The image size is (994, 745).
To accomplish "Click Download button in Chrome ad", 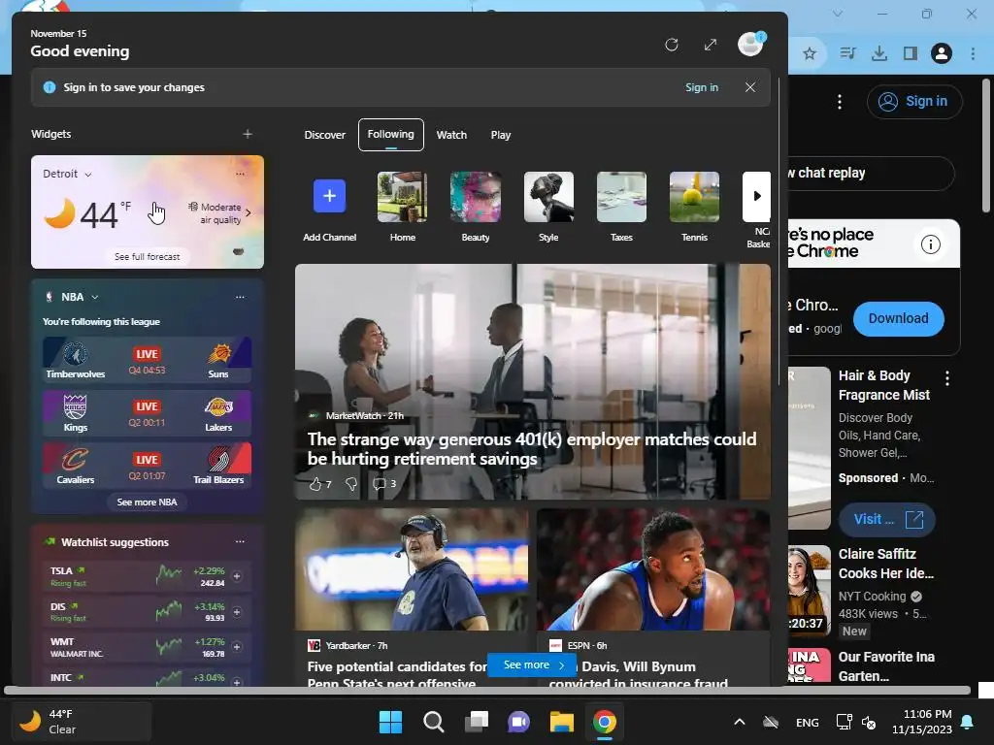I will 898,318.
